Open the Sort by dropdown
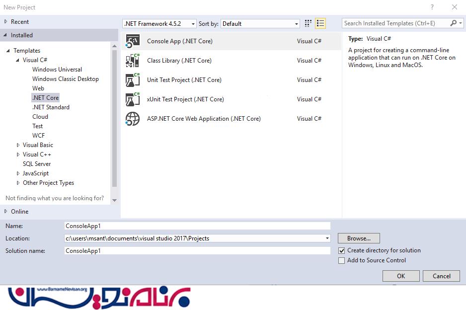 click(260, 24)
